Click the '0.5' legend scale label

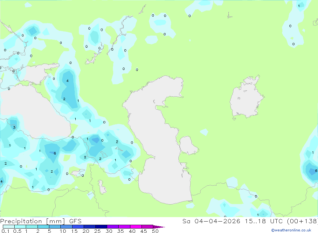17,231
